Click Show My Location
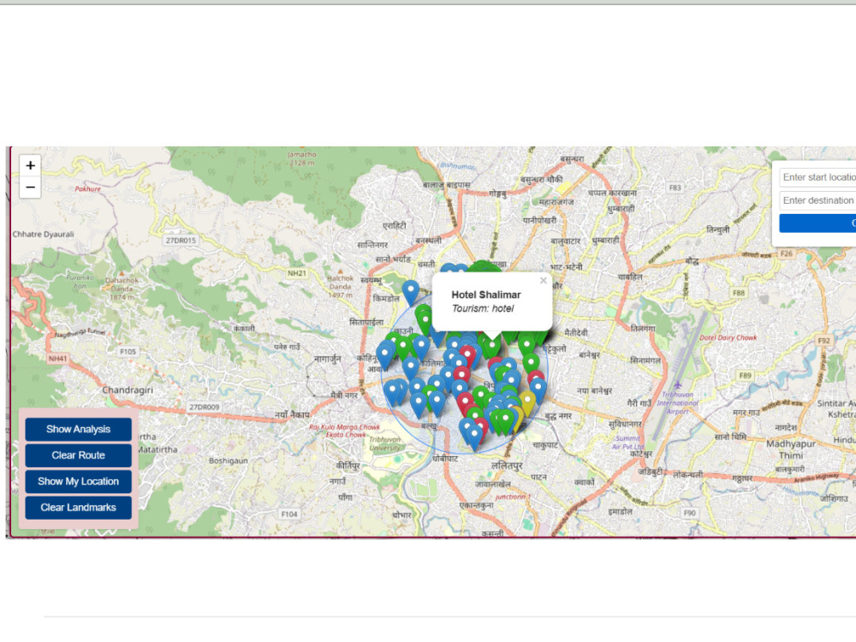This screenshot has width=856, height=642. [x=78, y=481]
